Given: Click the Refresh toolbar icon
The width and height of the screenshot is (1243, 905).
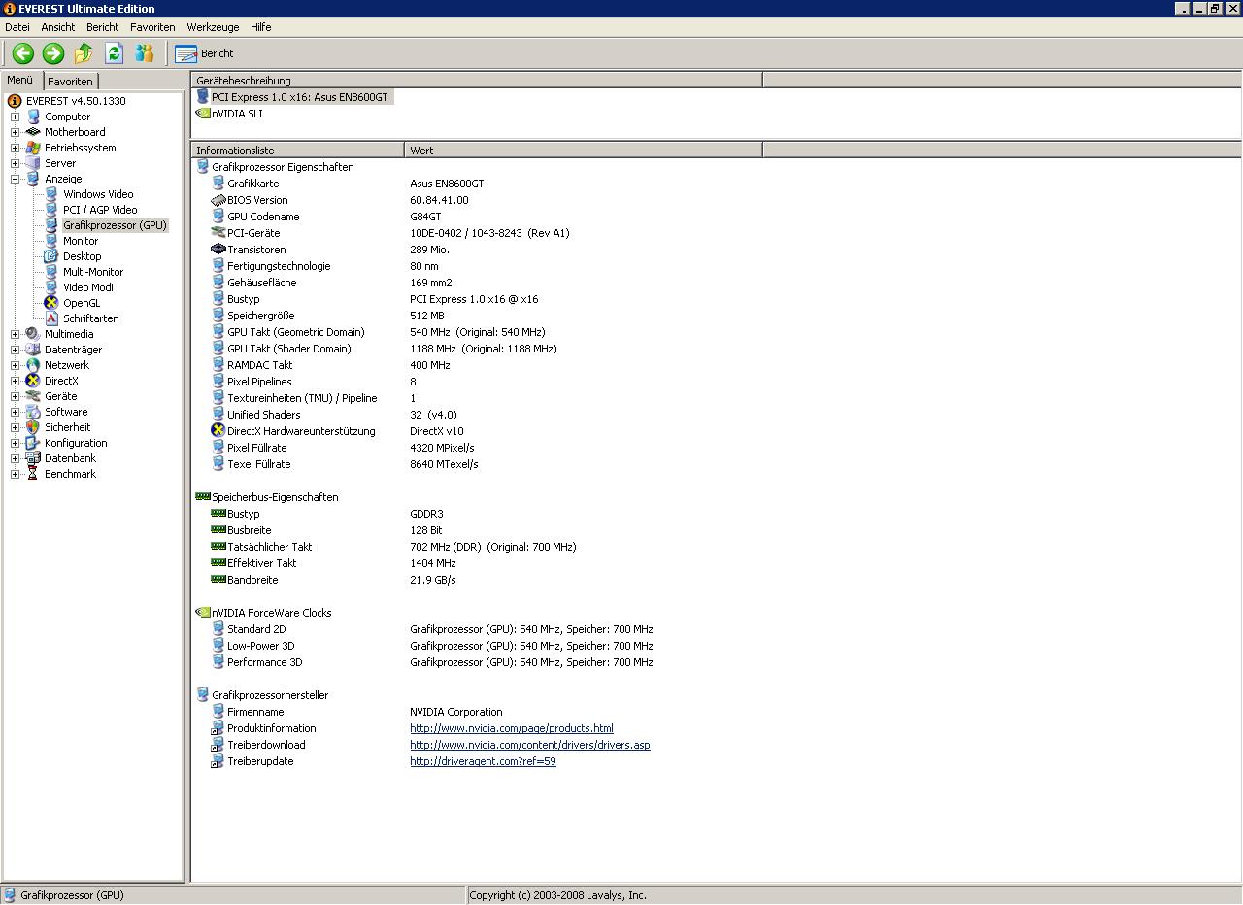Looking at the screenshot, I should coord(114,53).
